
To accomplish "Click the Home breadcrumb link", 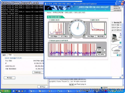I will (x=49, y=13).
